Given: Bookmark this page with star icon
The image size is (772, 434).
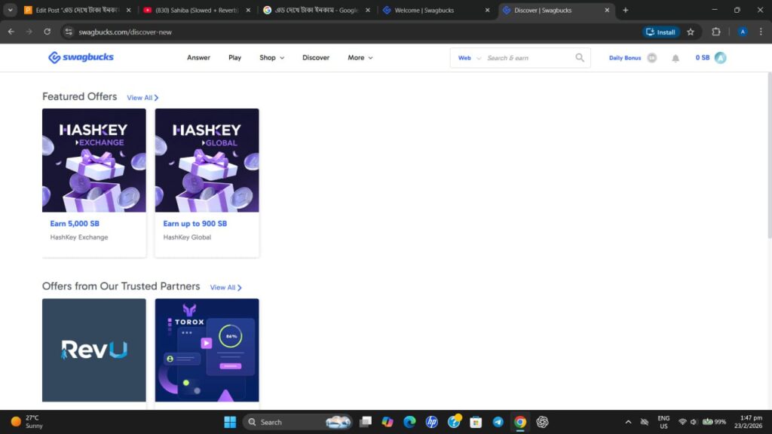Looking at the screenshot, I should pos(691,32).
